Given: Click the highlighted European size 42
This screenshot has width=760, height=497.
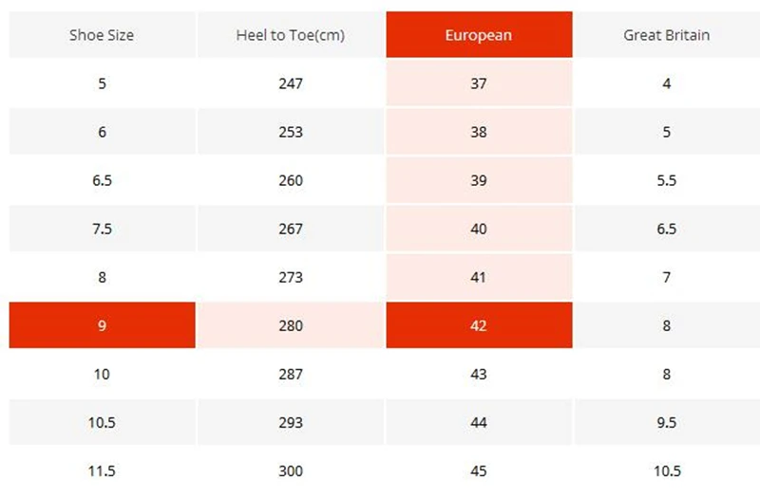Looking at the screenshot, I should pyautogui.click(x=479, y=325).
